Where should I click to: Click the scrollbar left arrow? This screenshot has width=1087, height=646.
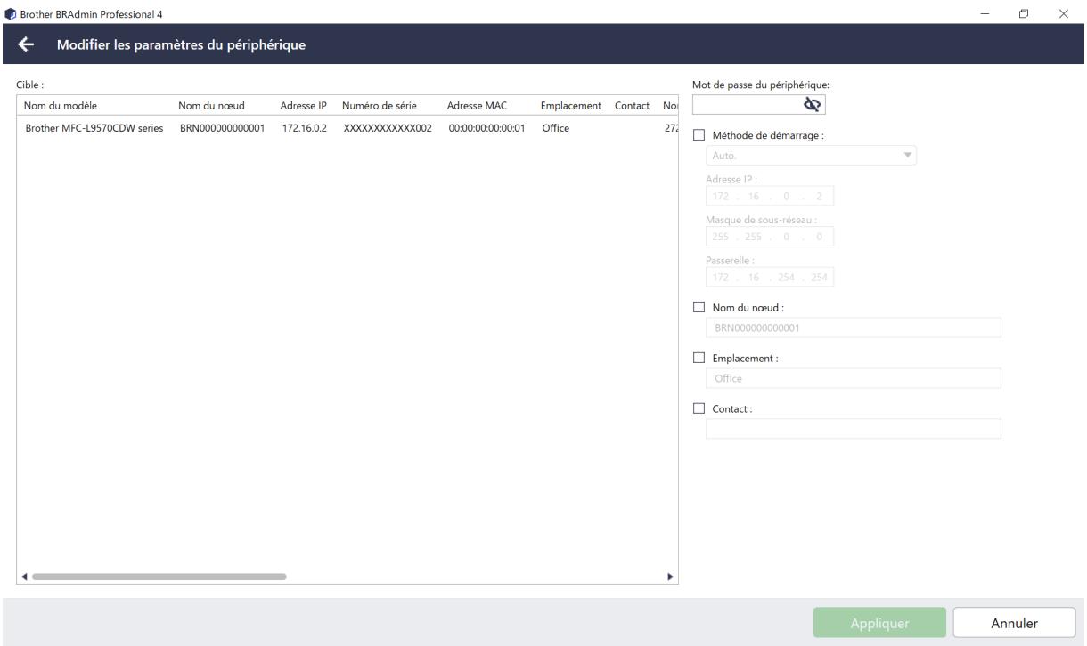[x=23, y=577]
